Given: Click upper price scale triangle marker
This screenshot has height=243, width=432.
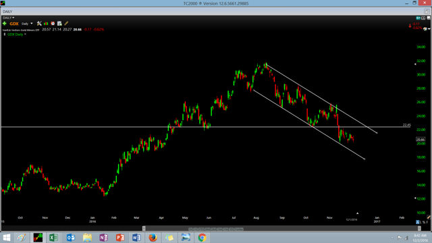Looking at the screenshot, I should 415,64.
